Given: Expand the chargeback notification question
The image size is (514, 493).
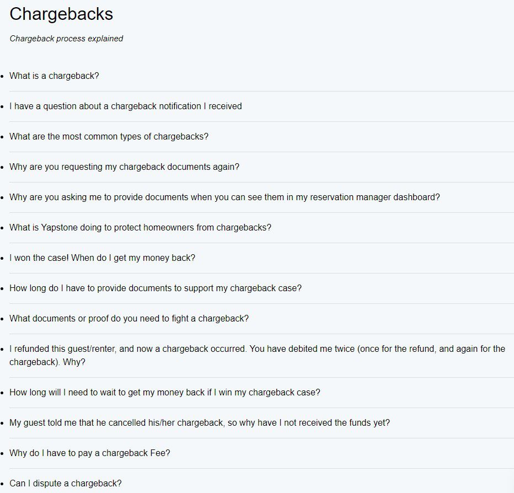Looking at the screenshot, I should [x=125, y=106].
